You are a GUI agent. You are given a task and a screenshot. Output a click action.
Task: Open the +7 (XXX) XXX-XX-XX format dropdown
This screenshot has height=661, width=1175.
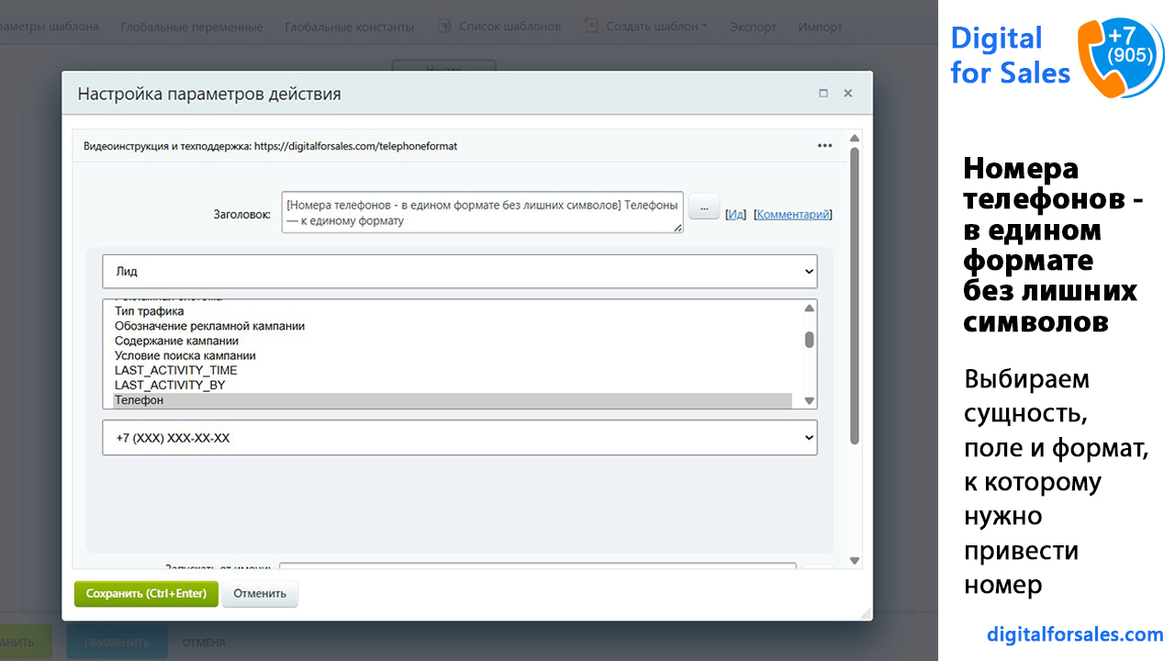pos(460,438)
